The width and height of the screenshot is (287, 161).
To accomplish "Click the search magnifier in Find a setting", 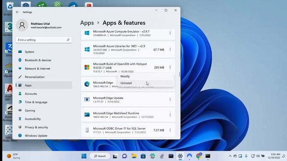I will (68, 40).
